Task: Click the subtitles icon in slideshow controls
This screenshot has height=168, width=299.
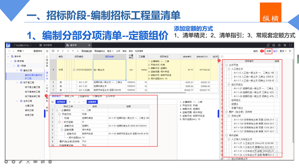Action: pos(43,162)
